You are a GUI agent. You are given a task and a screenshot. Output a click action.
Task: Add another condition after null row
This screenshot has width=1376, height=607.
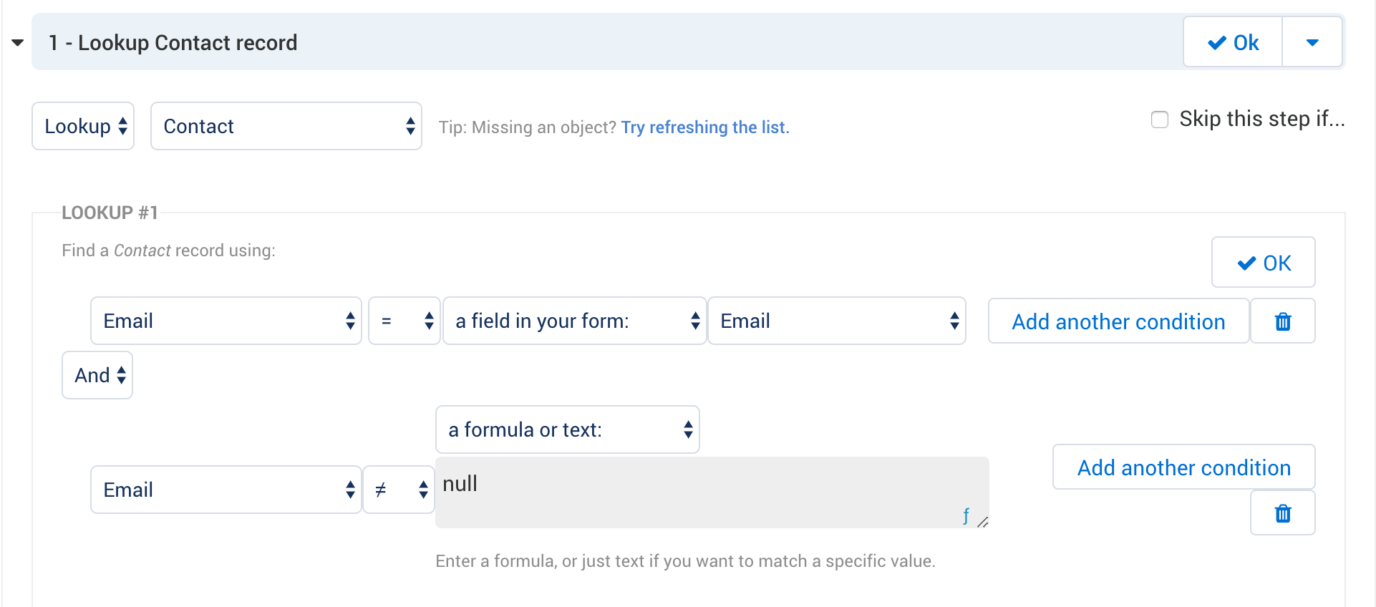coord(1183,467)
